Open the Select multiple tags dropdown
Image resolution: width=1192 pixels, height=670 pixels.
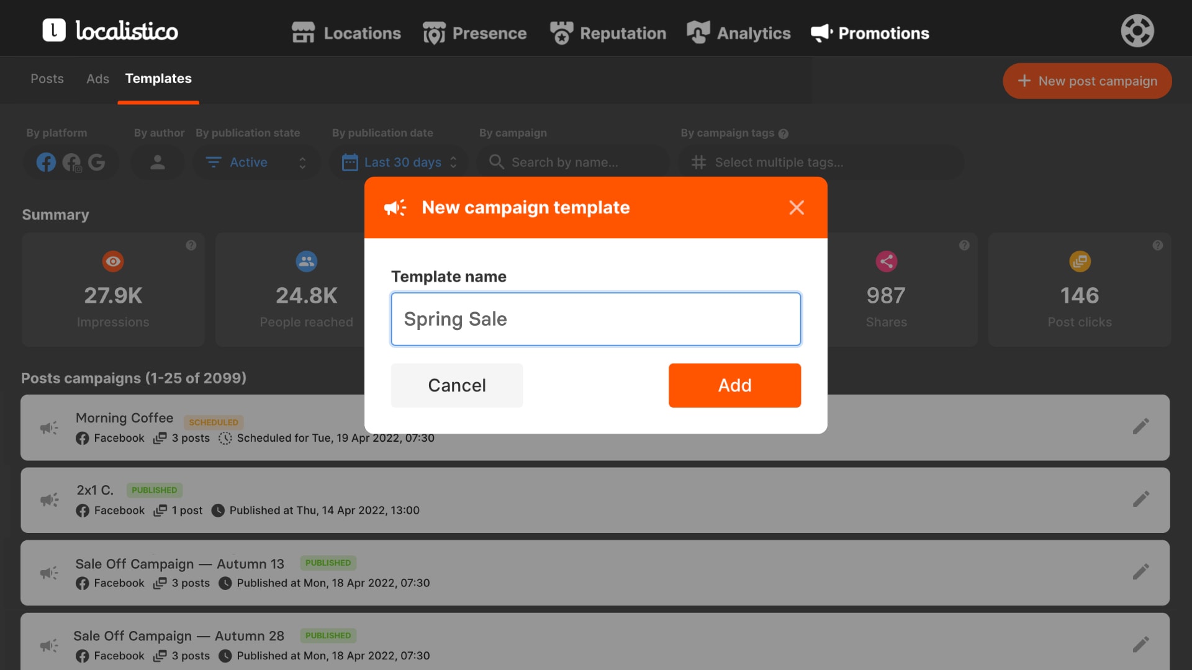(x=821, y=163)
